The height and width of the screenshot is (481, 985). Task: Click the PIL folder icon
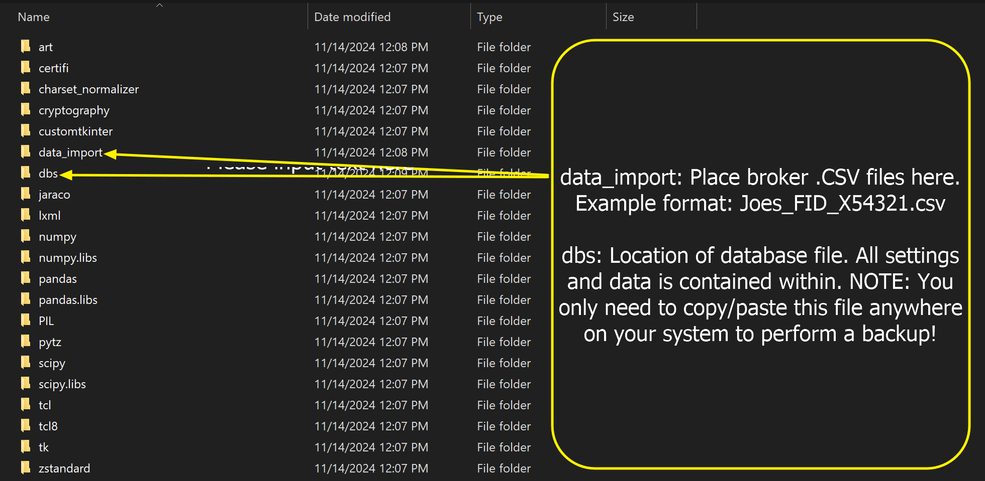tap(26, 320)
